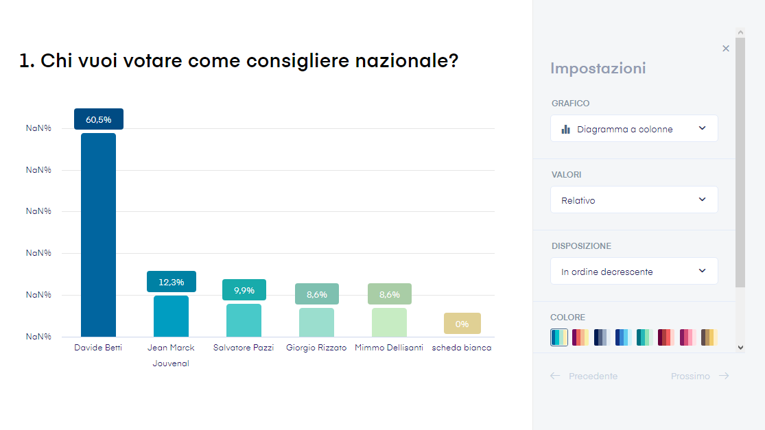Select the blue-cyan color palette
The width and height of the screenshot is (765, 430).
624,337
